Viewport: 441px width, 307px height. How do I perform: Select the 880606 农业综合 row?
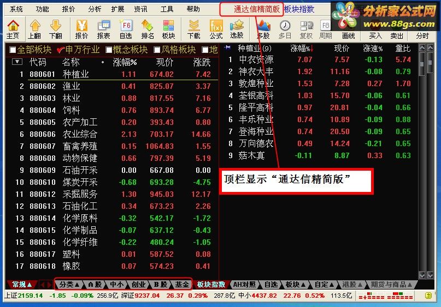click(x=112, y=134)
